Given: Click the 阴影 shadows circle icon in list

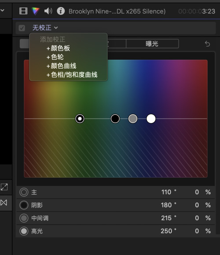Looking at the screenshot, I should [x=24, y=205].
